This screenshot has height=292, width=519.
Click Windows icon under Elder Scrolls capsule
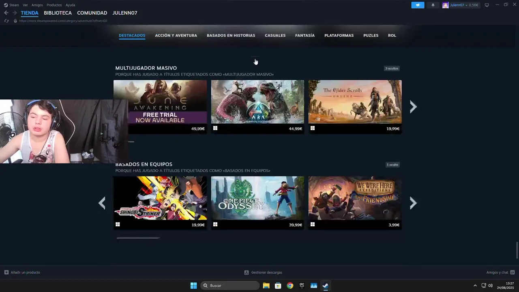click(x=313, y=128)
